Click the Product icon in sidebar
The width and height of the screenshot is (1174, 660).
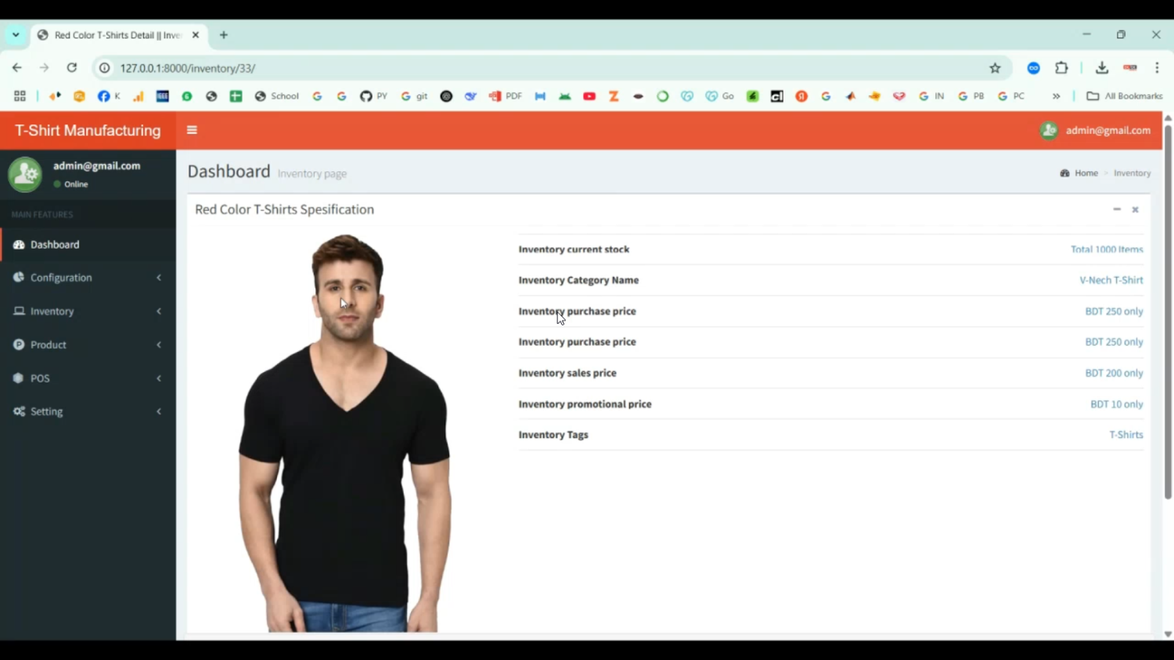click(19, 345)
